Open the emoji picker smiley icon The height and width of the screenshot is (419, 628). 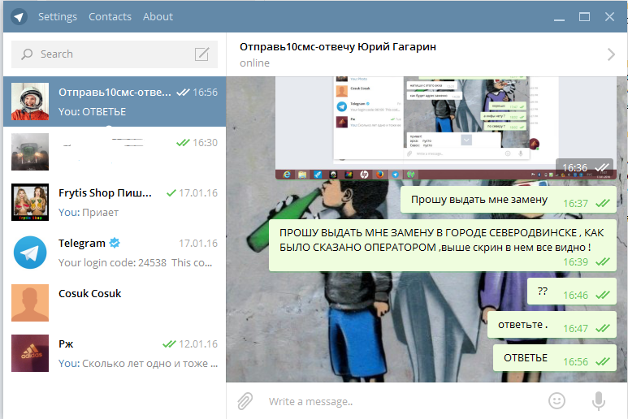point(557,400)
